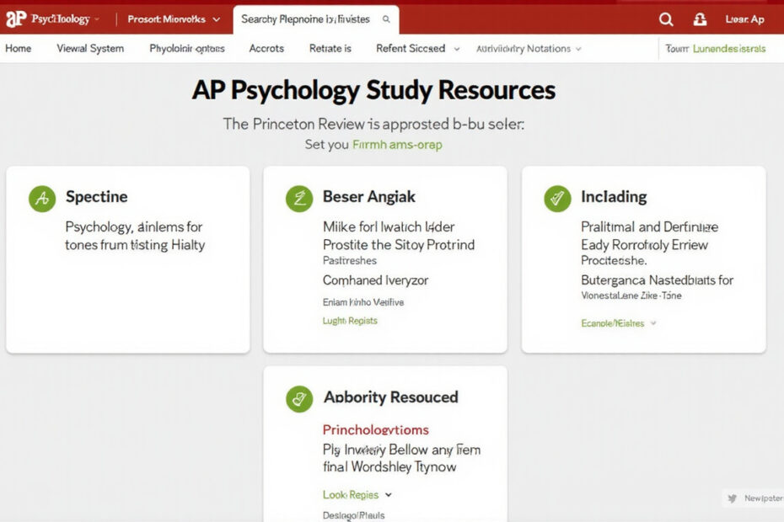The image size is (784, 522).
Task: Click the Eniam Kinho Vetifive text
Action: [363, 302]
